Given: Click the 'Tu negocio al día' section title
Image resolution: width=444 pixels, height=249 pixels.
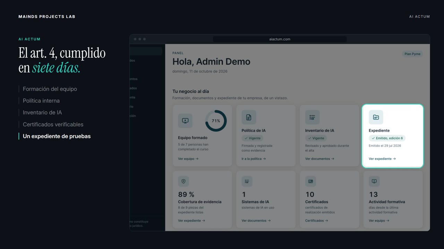Looking at the screenshot, I should click(x=191, y=91).
